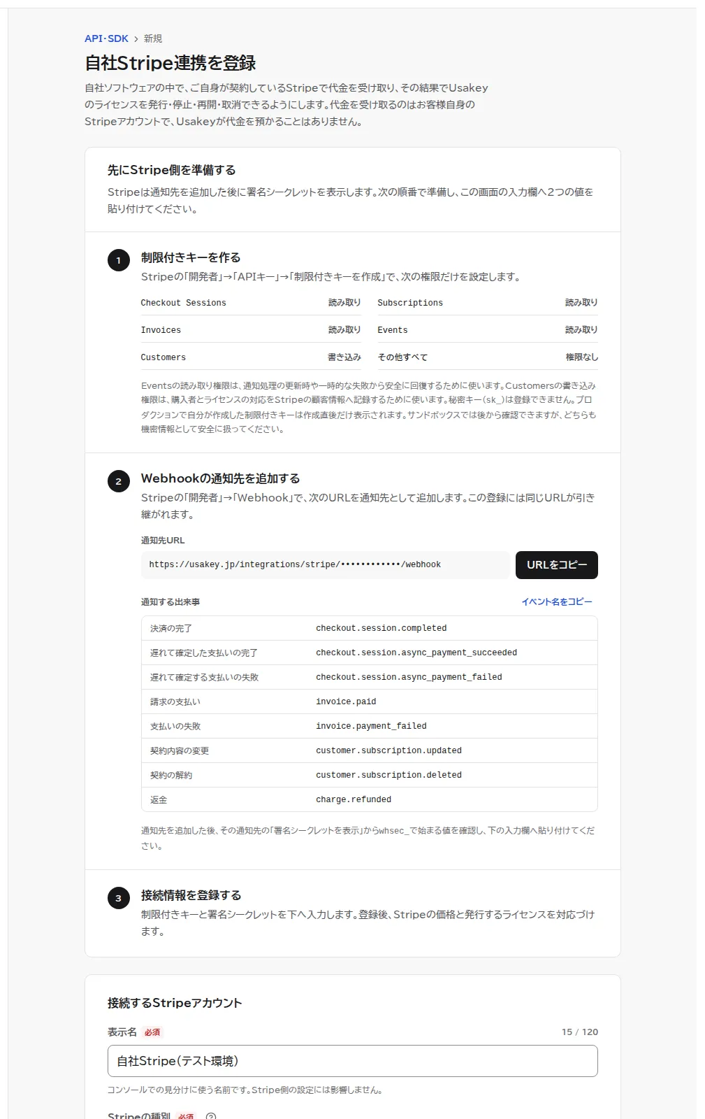
Task: Click the 権限なし value for その他すべて
Action: pyautogui.click(x=582, y=357)
